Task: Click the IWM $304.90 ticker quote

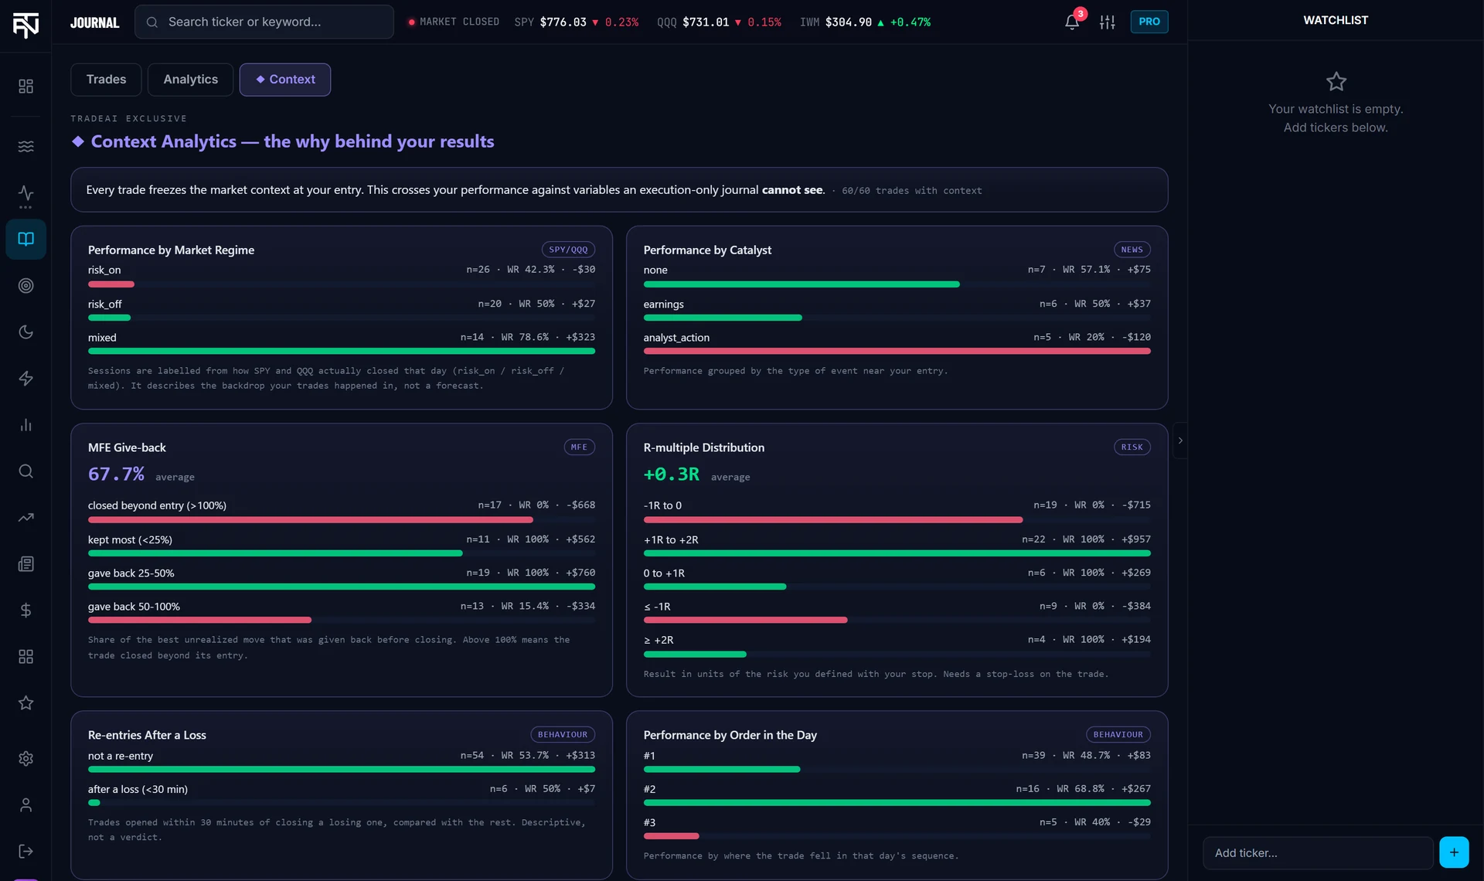Action: tap(865, 22)
